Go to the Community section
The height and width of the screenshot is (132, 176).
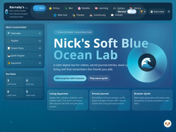[x=98, y=15]
